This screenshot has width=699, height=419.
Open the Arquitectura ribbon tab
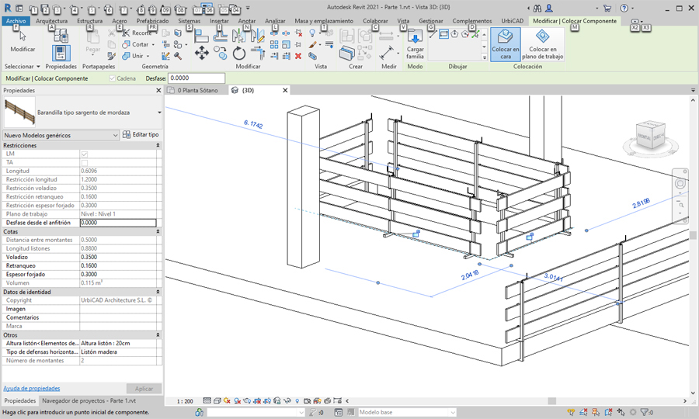tap(51, 21)
